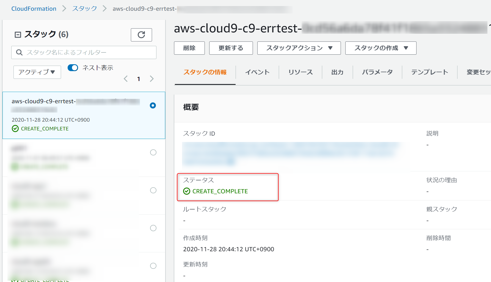The image size is (491, 282).
Task: Click the 作成時刻 value 2020-11-28 20:44:12
Action: click(228, 249)
